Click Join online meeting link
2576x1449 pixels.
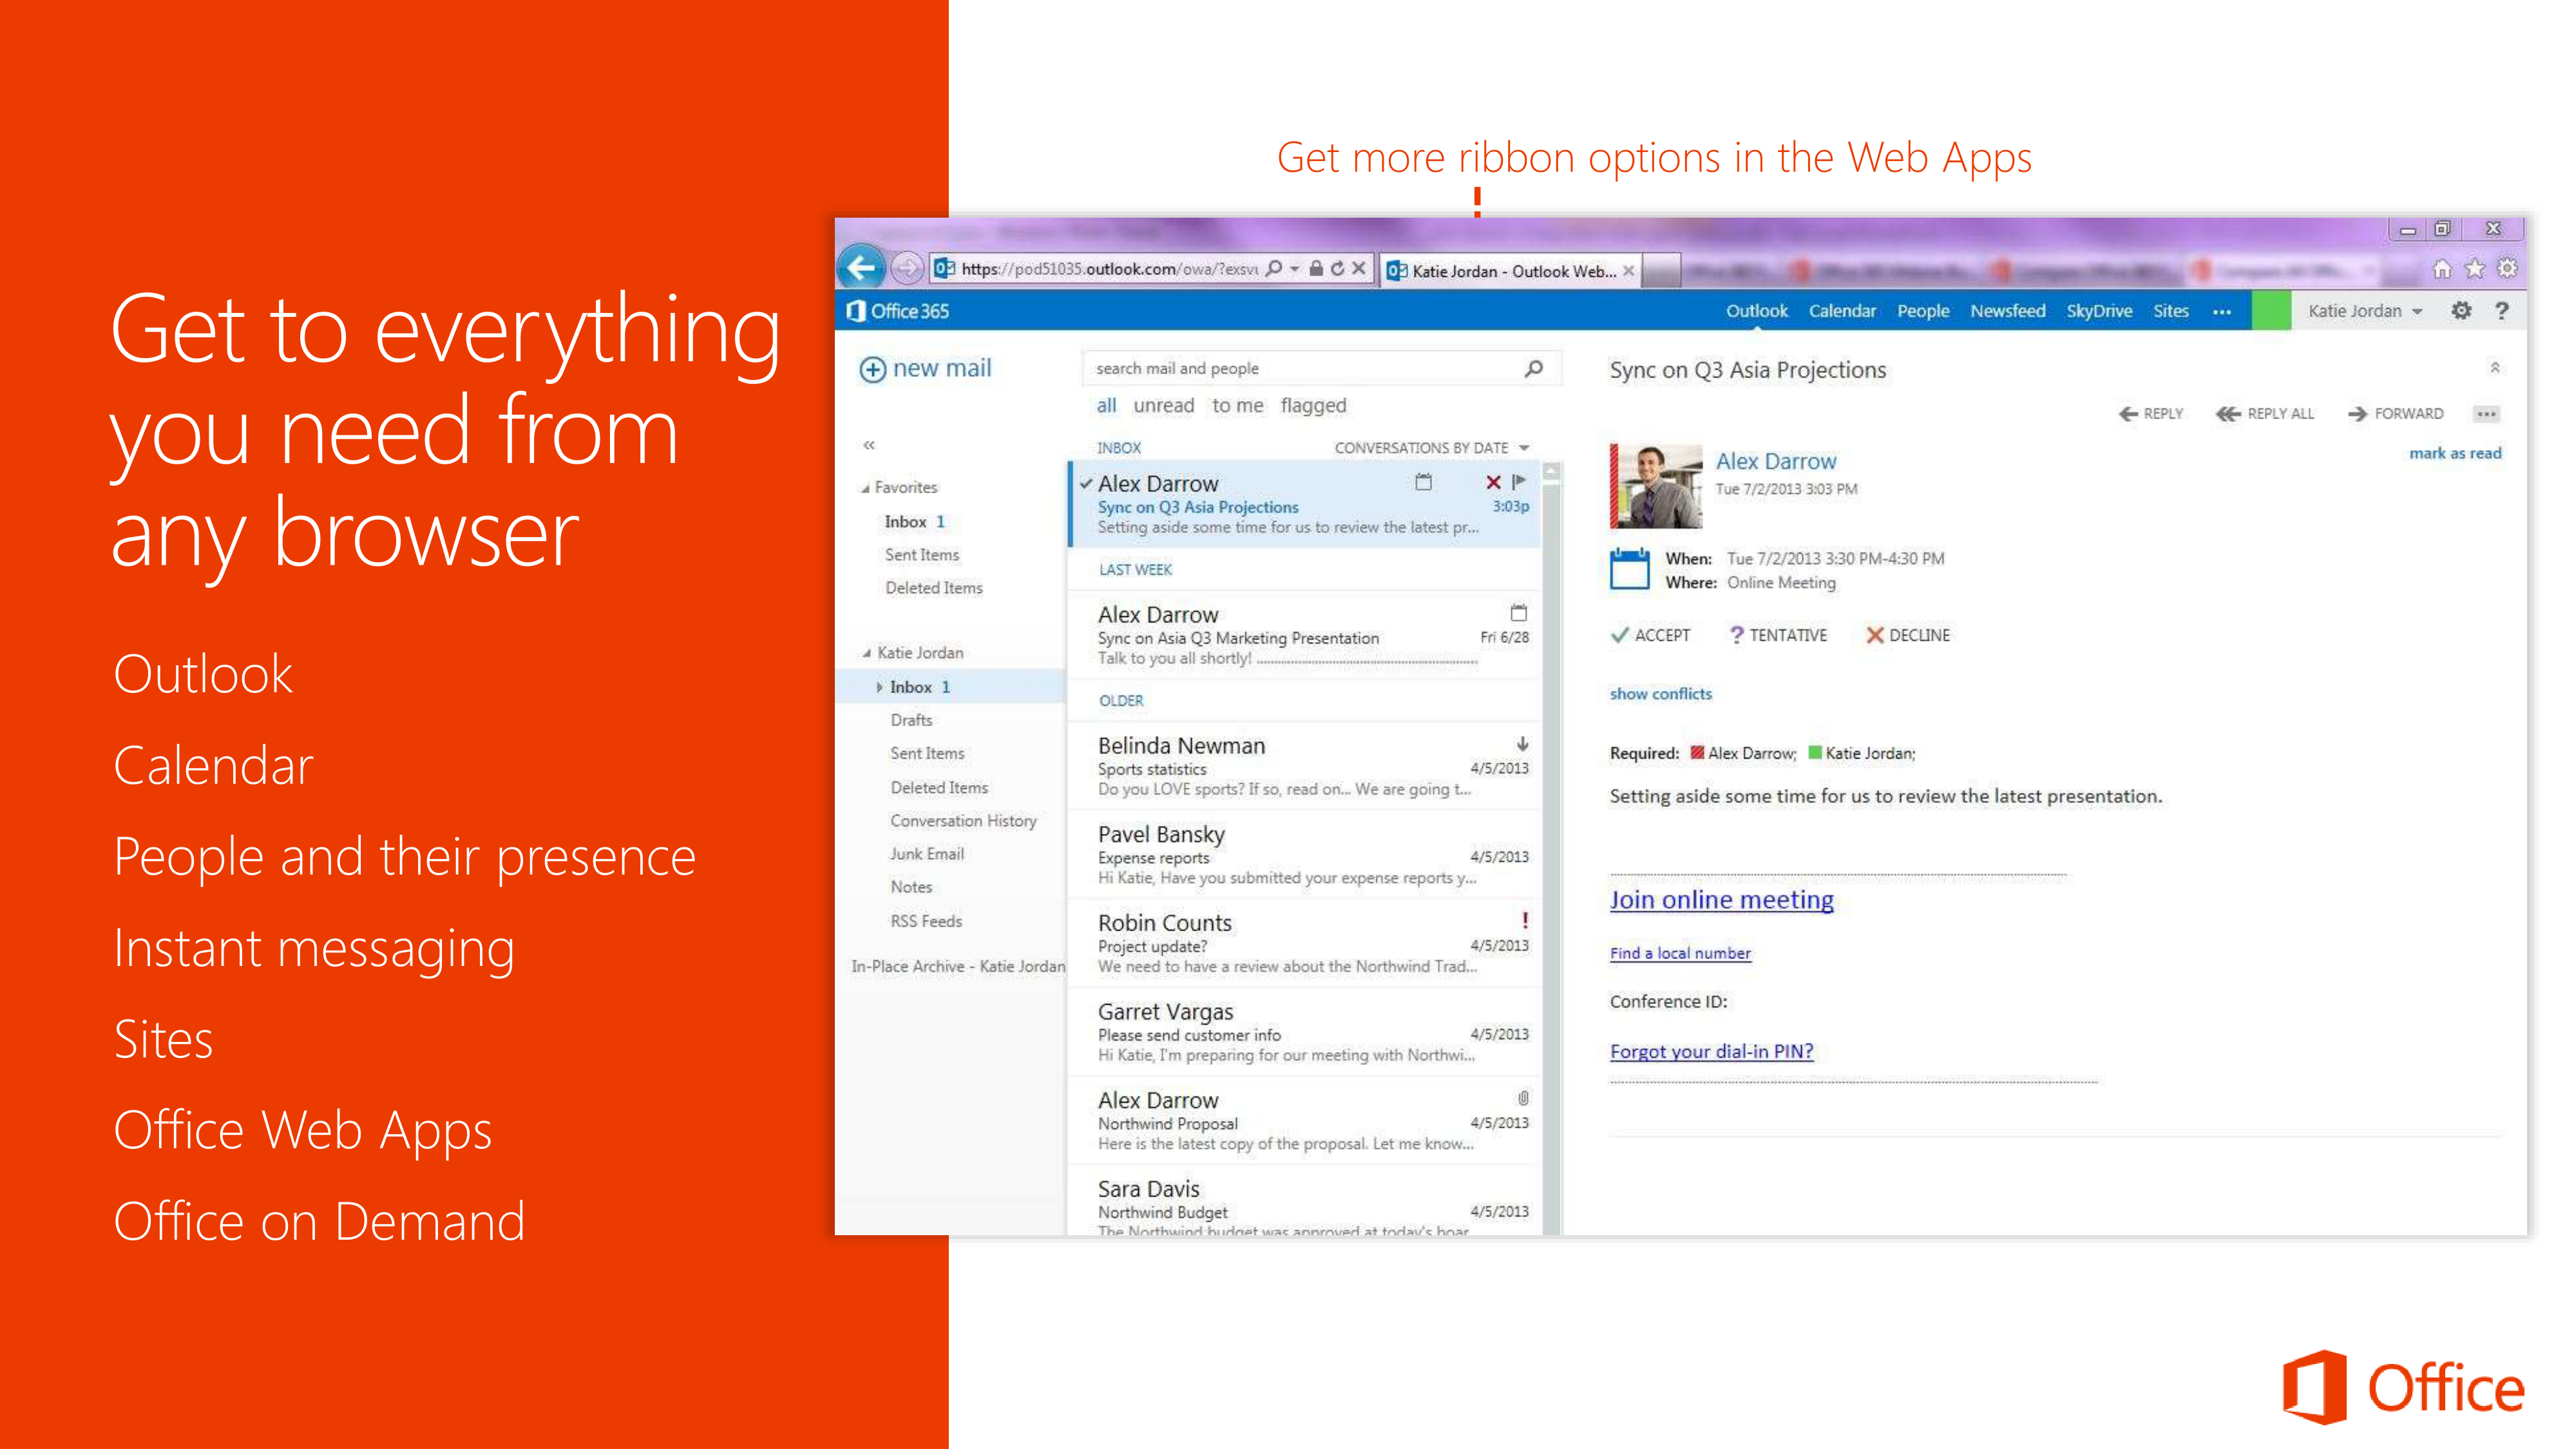1721,900
